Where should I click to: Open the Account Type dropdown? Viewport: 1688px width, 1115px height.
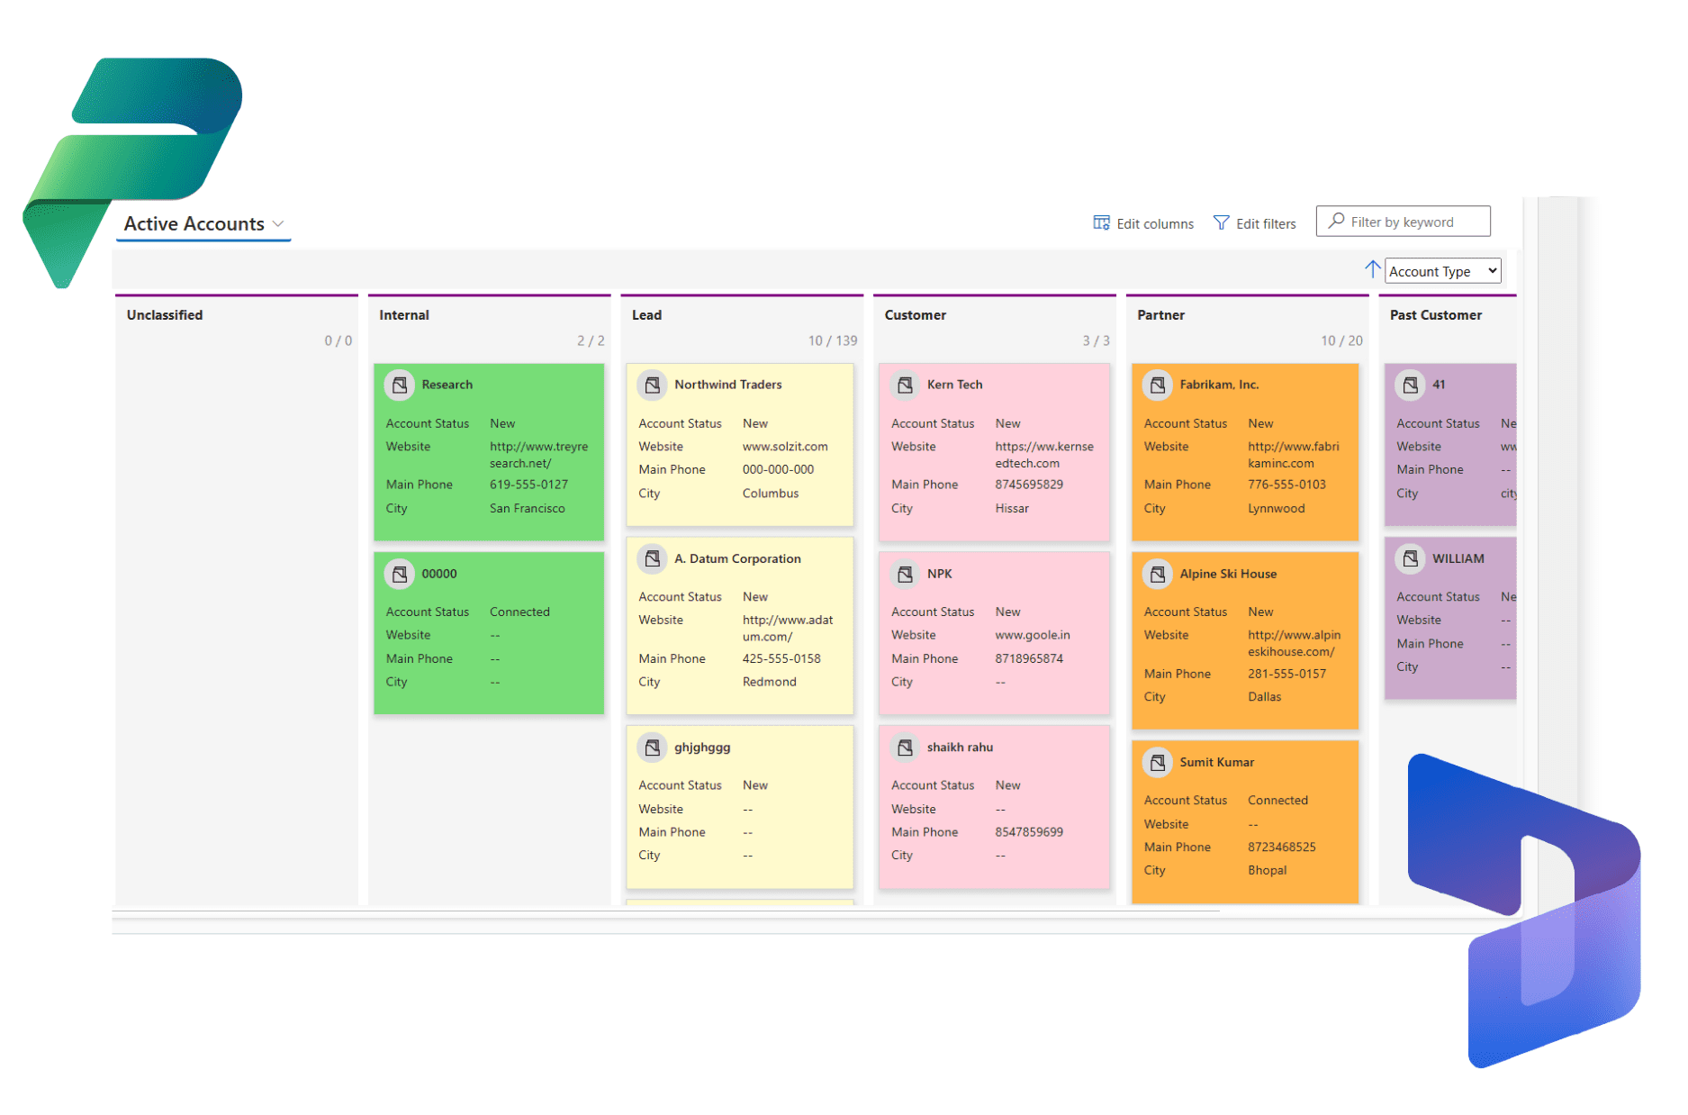point(1442,271)
